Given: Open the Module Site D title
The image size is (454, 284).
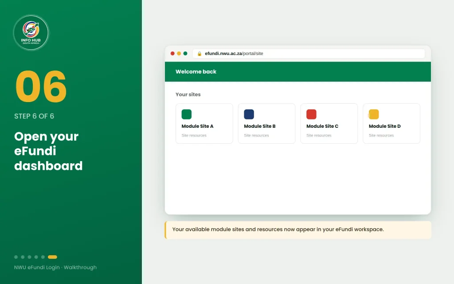Looking at the screenshot, I should (385, 126).
